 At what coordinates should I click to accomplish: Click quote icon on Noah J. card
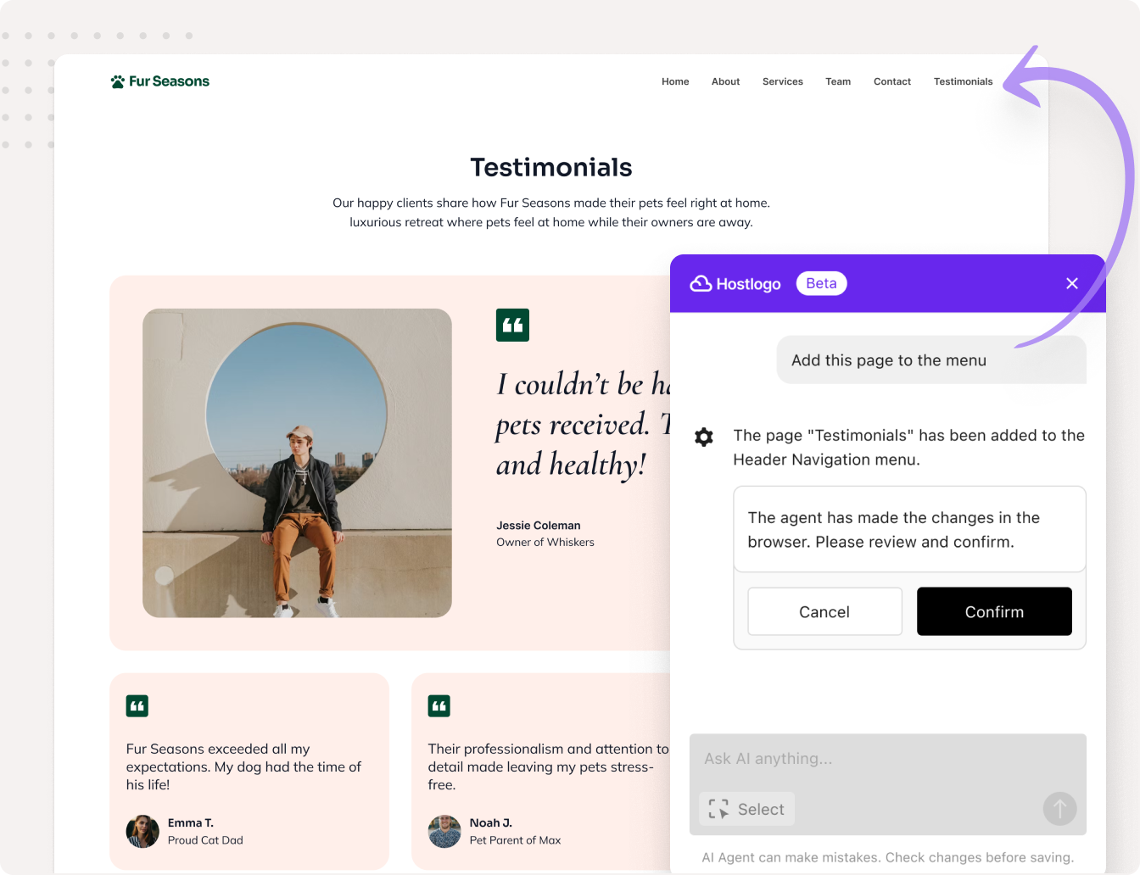pyautogui.click(x=439, y=705)
